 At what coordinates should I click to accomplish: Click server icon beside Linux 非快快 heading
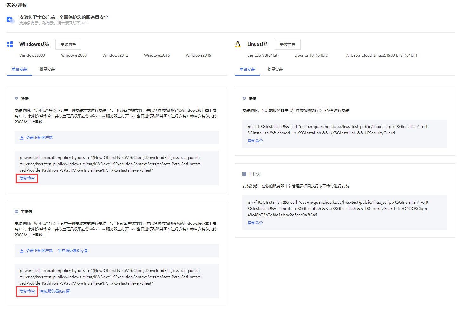(x=244, y=174)
